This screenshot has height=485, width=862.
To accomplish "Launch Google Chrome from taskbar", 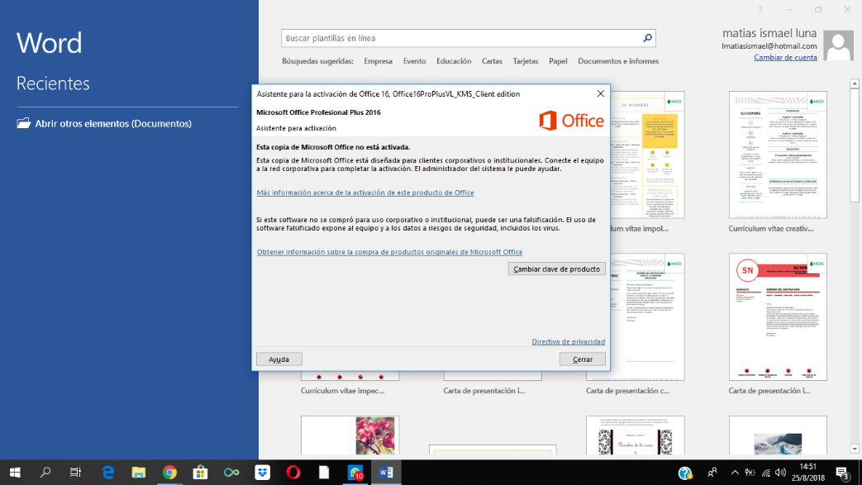I will pyautogui.click(x=169, y=473).
